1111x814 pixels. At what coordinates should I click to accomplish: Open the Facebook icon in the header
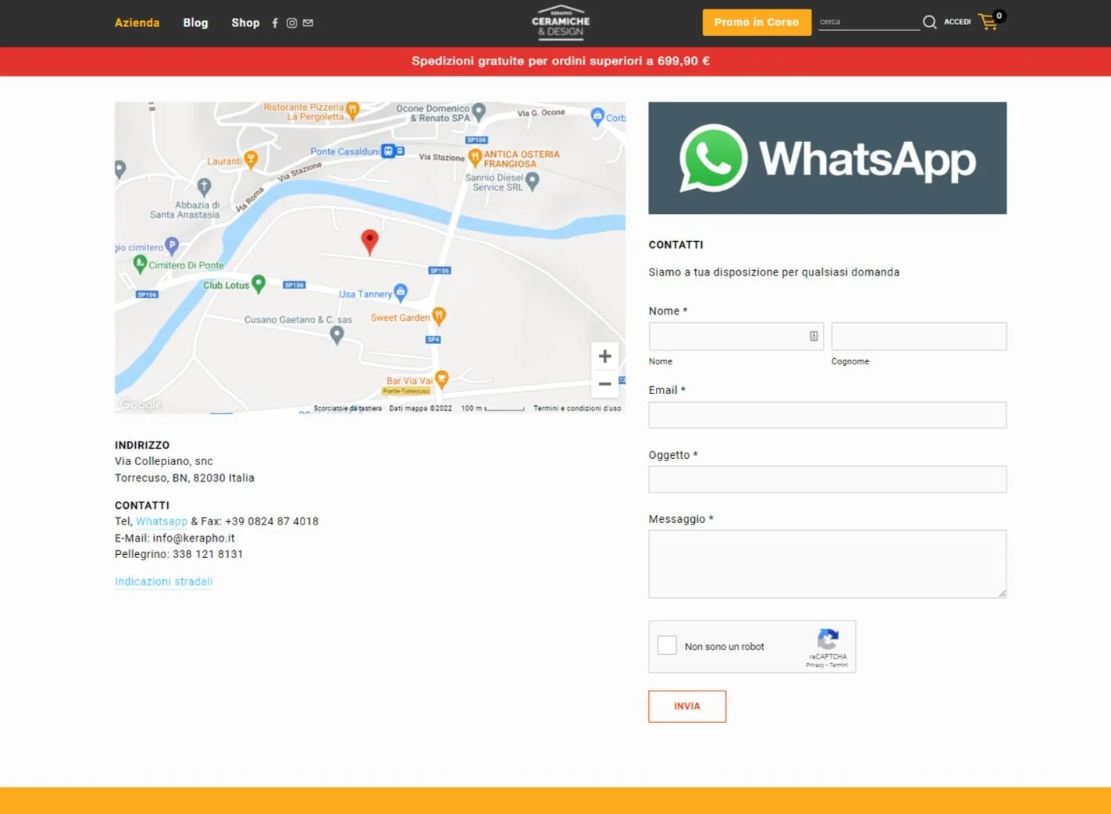pyautogui.click(x=275, y=23)
